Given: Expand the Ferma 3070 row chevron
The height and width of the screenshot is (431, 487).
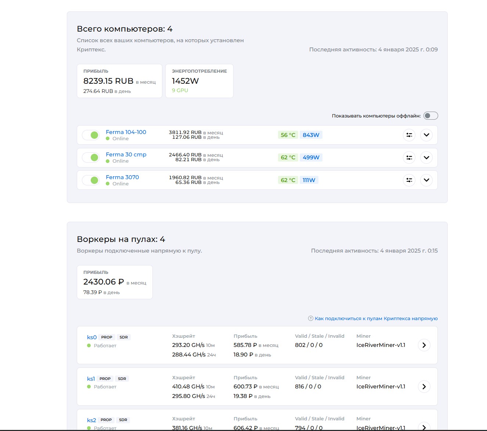Looking at the screenshot, I should [426, 180].
